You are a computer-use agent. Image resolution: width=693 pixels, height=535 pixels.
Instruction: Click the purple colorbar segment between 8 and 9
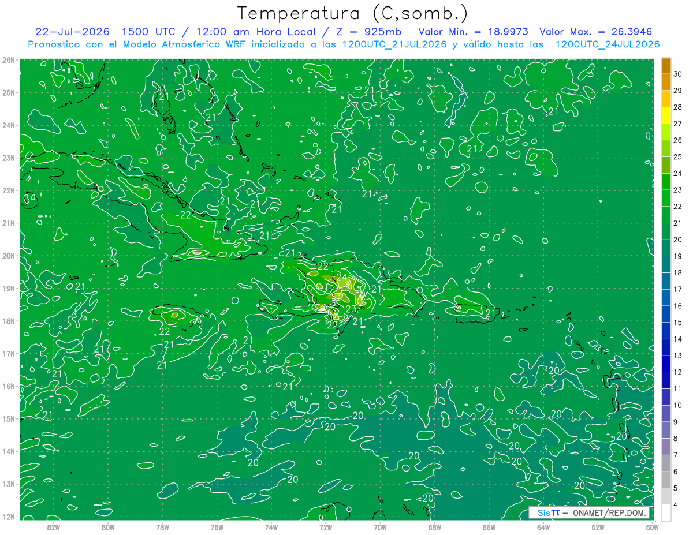pyautogui.click(x=666, y=430)
